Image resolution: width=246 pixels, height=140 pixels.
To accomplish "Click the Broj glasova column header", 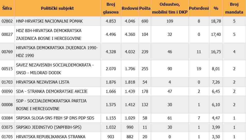I will tap(110, 8).
